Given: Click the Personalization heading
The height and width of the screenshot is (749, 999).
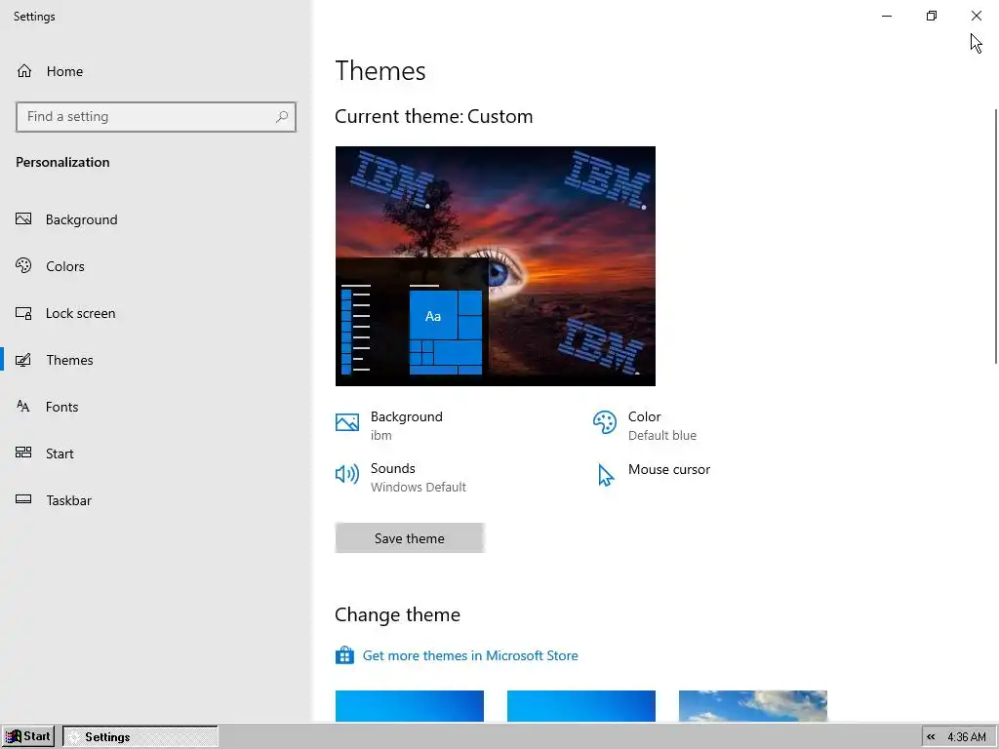Looking at the screenshot, I should 62,162.
